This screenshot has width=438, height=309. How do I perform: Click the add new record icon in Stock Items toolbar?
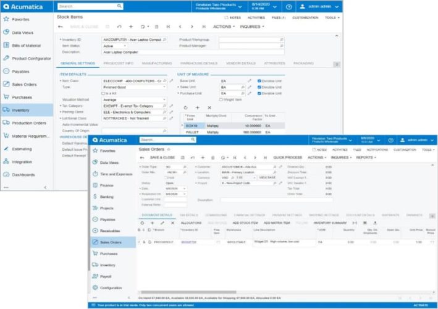point(131,27)
